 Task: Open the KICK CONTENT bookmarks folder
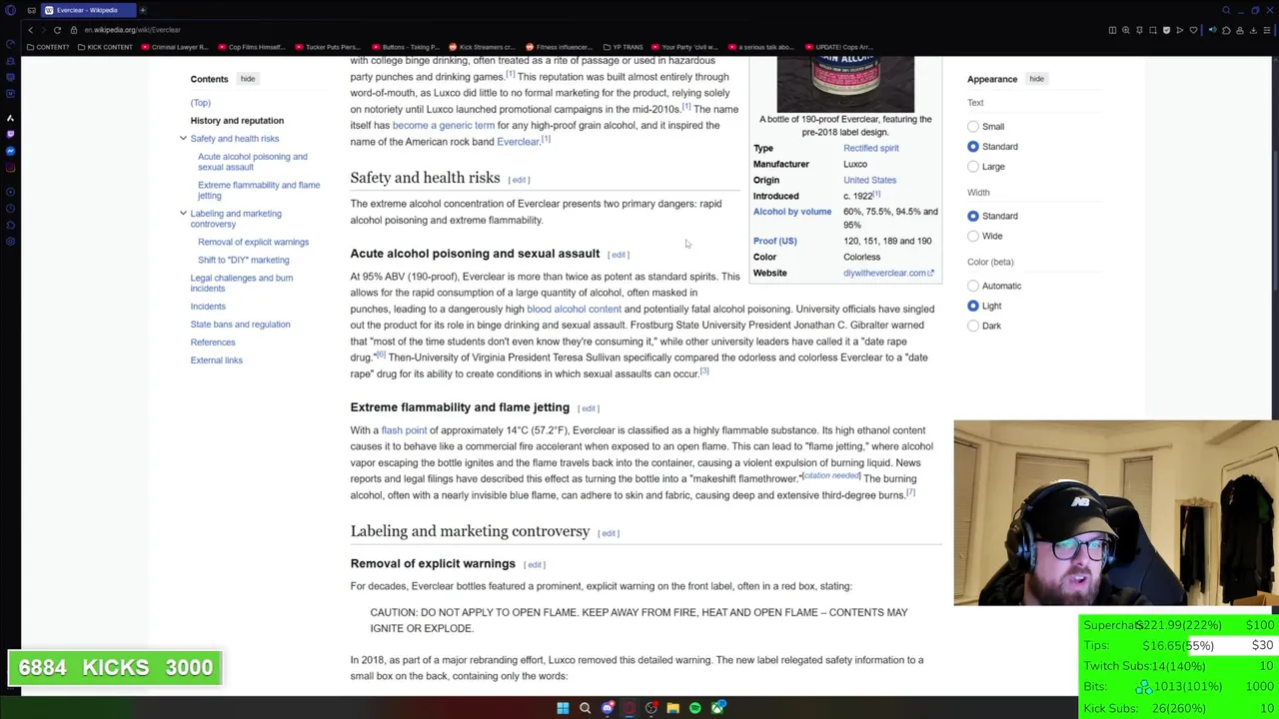[x=104, y=47]
